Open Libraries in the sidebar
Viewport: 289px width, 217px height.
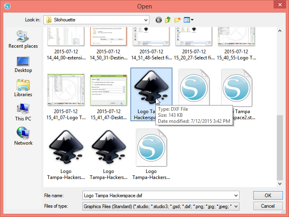[23, 88]
